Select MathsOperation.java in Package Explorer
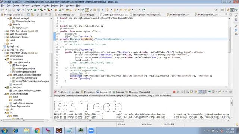Screen dimensions: 239x134 [x=25, y=68]
